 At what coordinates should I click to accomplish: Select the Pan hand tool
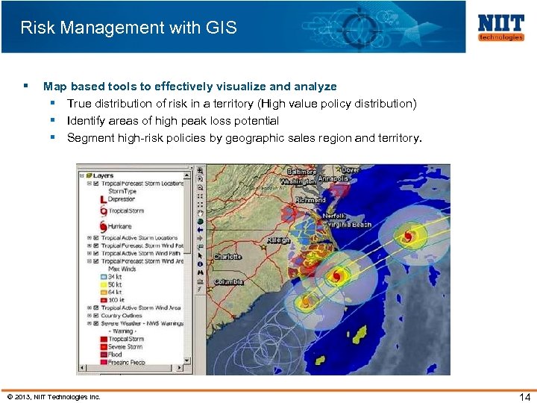[201, 213]
